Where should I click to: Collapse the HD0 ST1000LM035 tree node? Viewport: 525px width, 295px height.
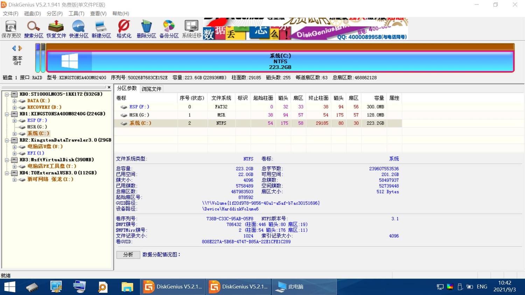(x=7, y=94)
